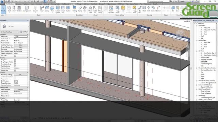The height and width of the screenshot is (122, 218).
Task: Choose the Tag Area tool
Action: click(135, 9)
